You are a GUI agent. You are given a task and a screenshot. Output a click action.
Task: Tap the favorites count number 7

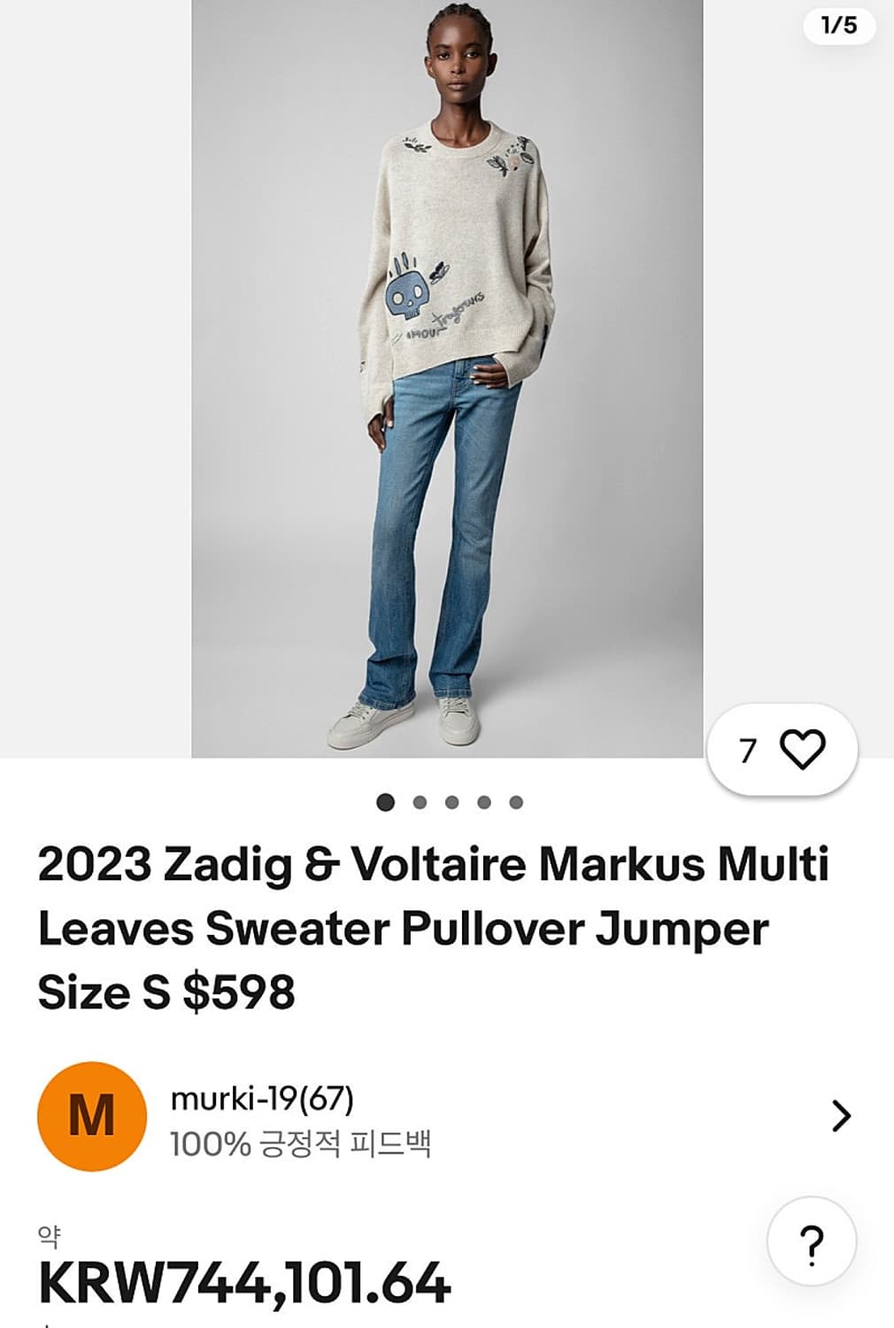(x=749, y=751)
